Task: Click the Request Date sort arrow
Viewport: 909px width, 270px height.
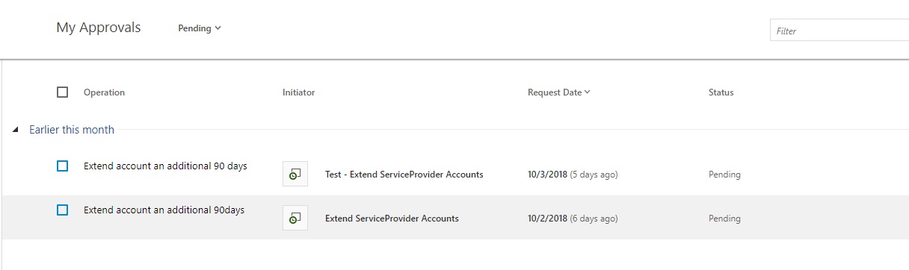Action: point(588,92)
